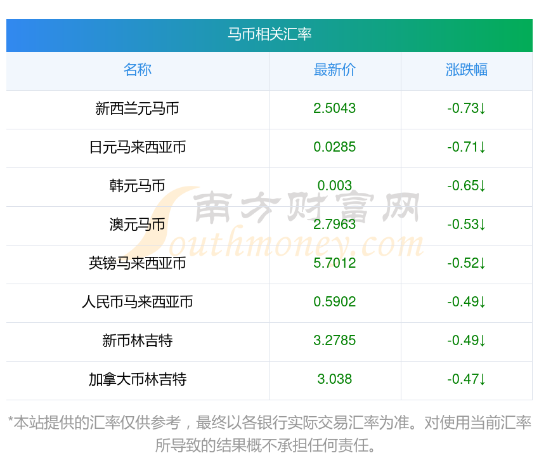Click the 马币相关汇率 table title

click(x=269, y=34)
